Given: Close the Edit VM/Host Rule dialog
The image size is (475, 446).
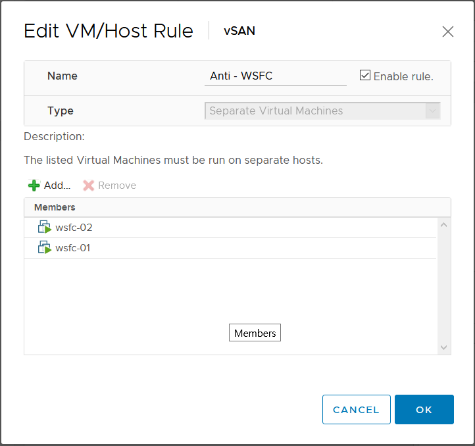Looking at the screenshot, I should coord(448,32).
